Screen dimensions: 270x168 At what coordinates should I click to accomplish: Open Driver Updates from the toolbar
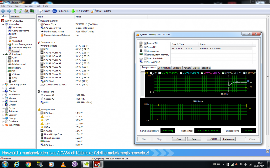[x=101, y=11]
